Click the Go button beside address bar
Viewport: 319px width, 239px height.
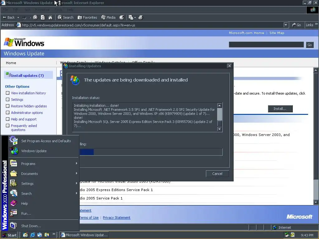coord(297,25)
